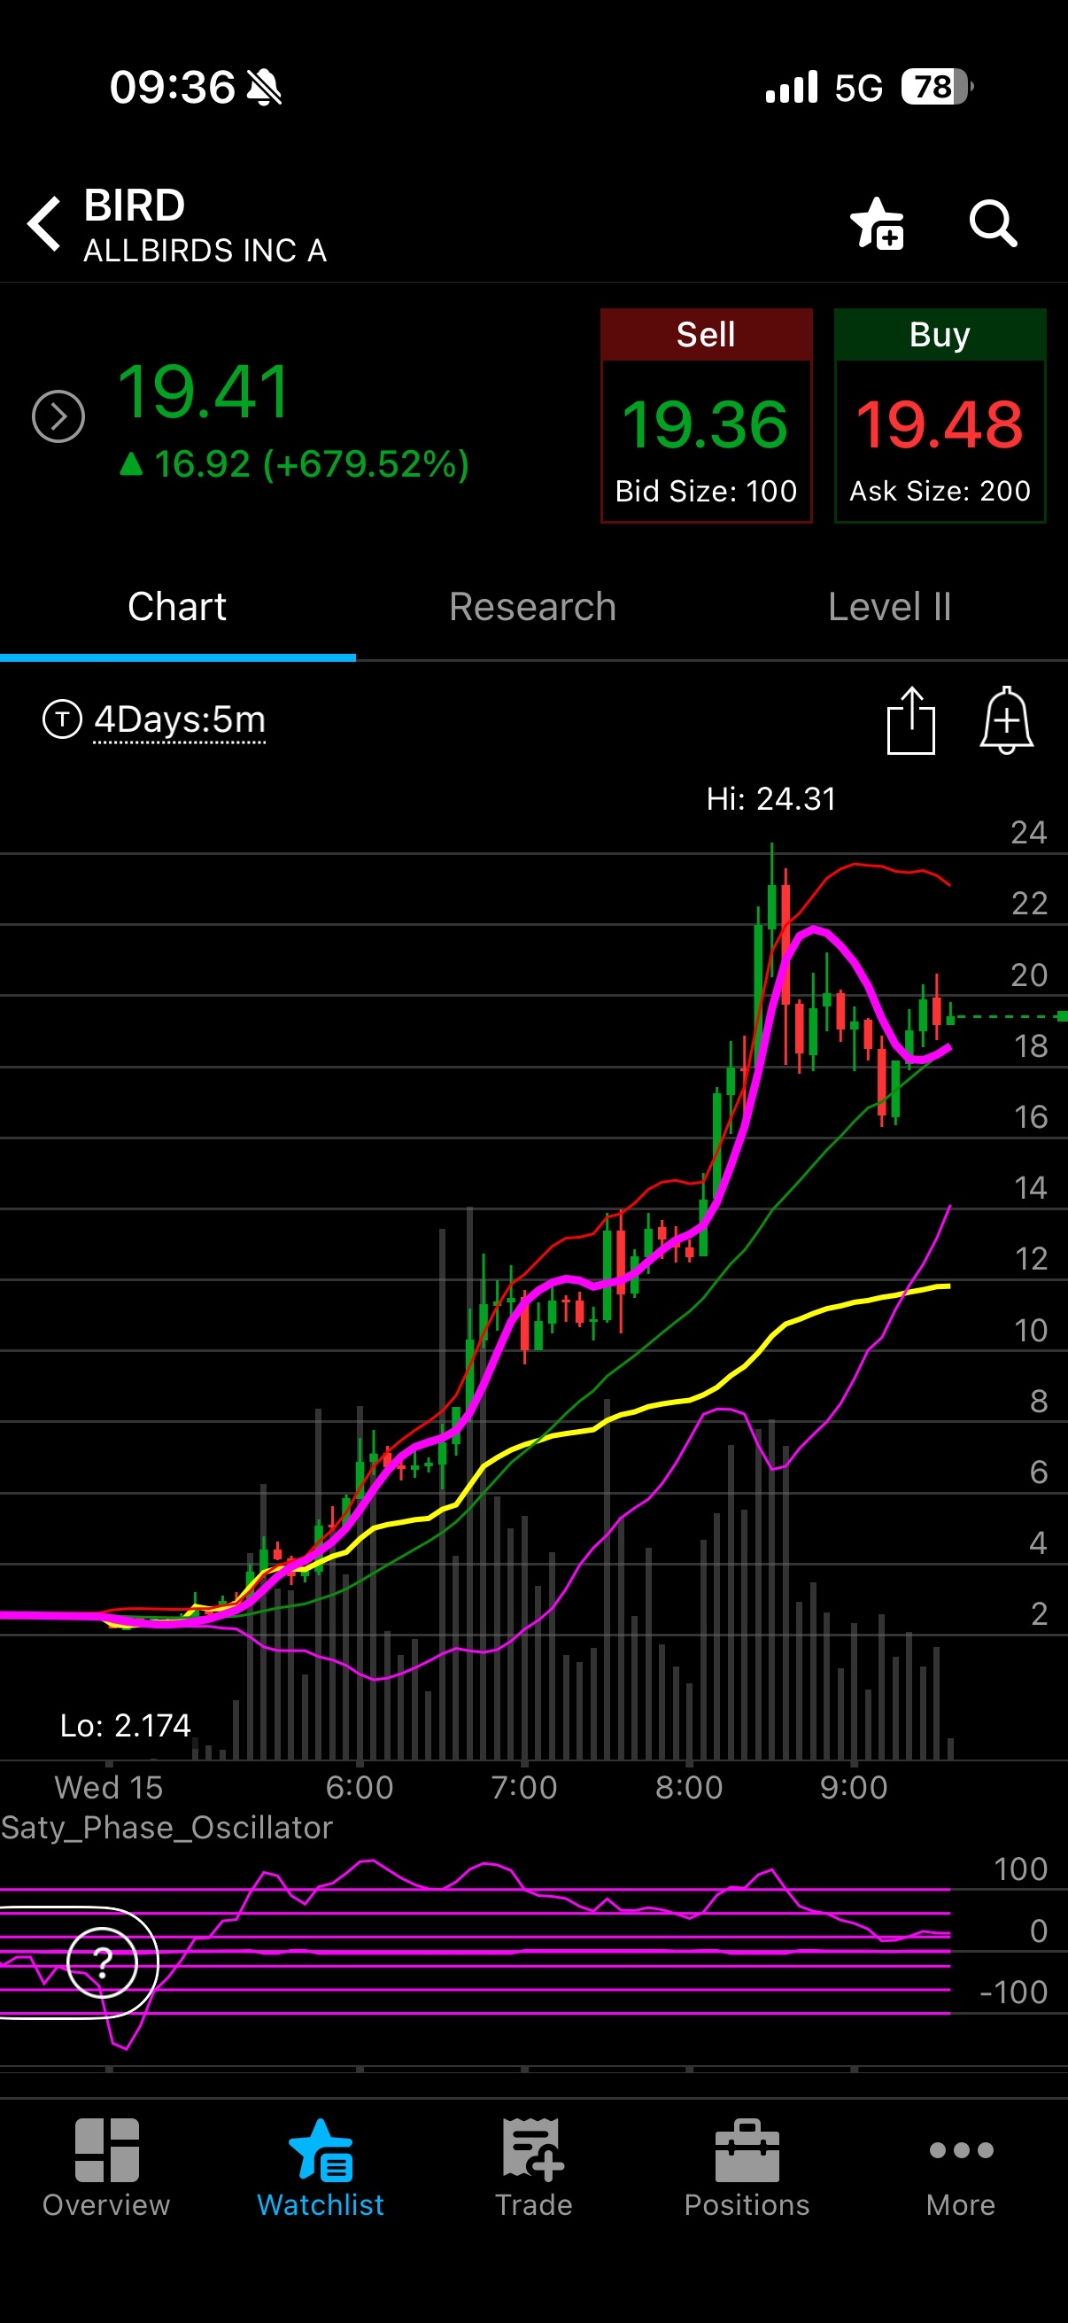Tap the 7:00 time axis label

click(524, 1786)
